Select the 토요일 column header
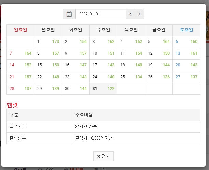 pyautogui.click(x=186, y=30)
